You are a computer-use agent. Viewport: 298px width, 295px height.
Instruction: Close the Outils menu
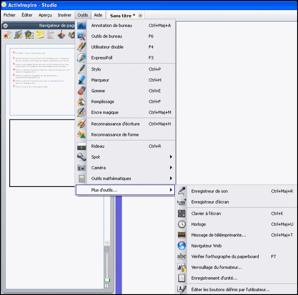pyautogui.click(x=83, y=15)
